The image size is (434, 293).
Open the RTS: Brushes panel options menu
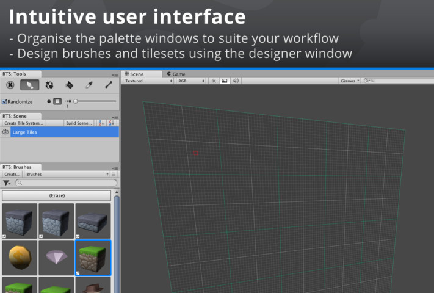(x=115, y=168)
